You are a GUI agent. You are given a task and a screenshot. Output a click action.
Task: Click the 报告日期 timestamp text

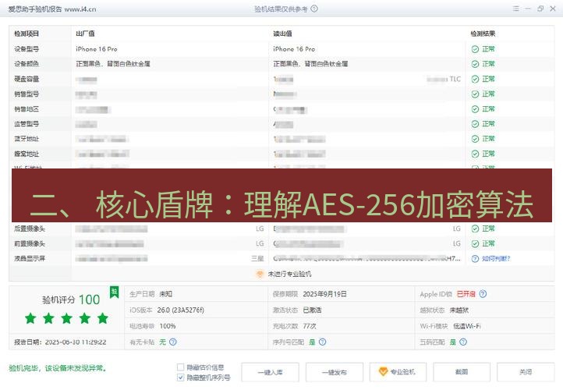point(60,342)
